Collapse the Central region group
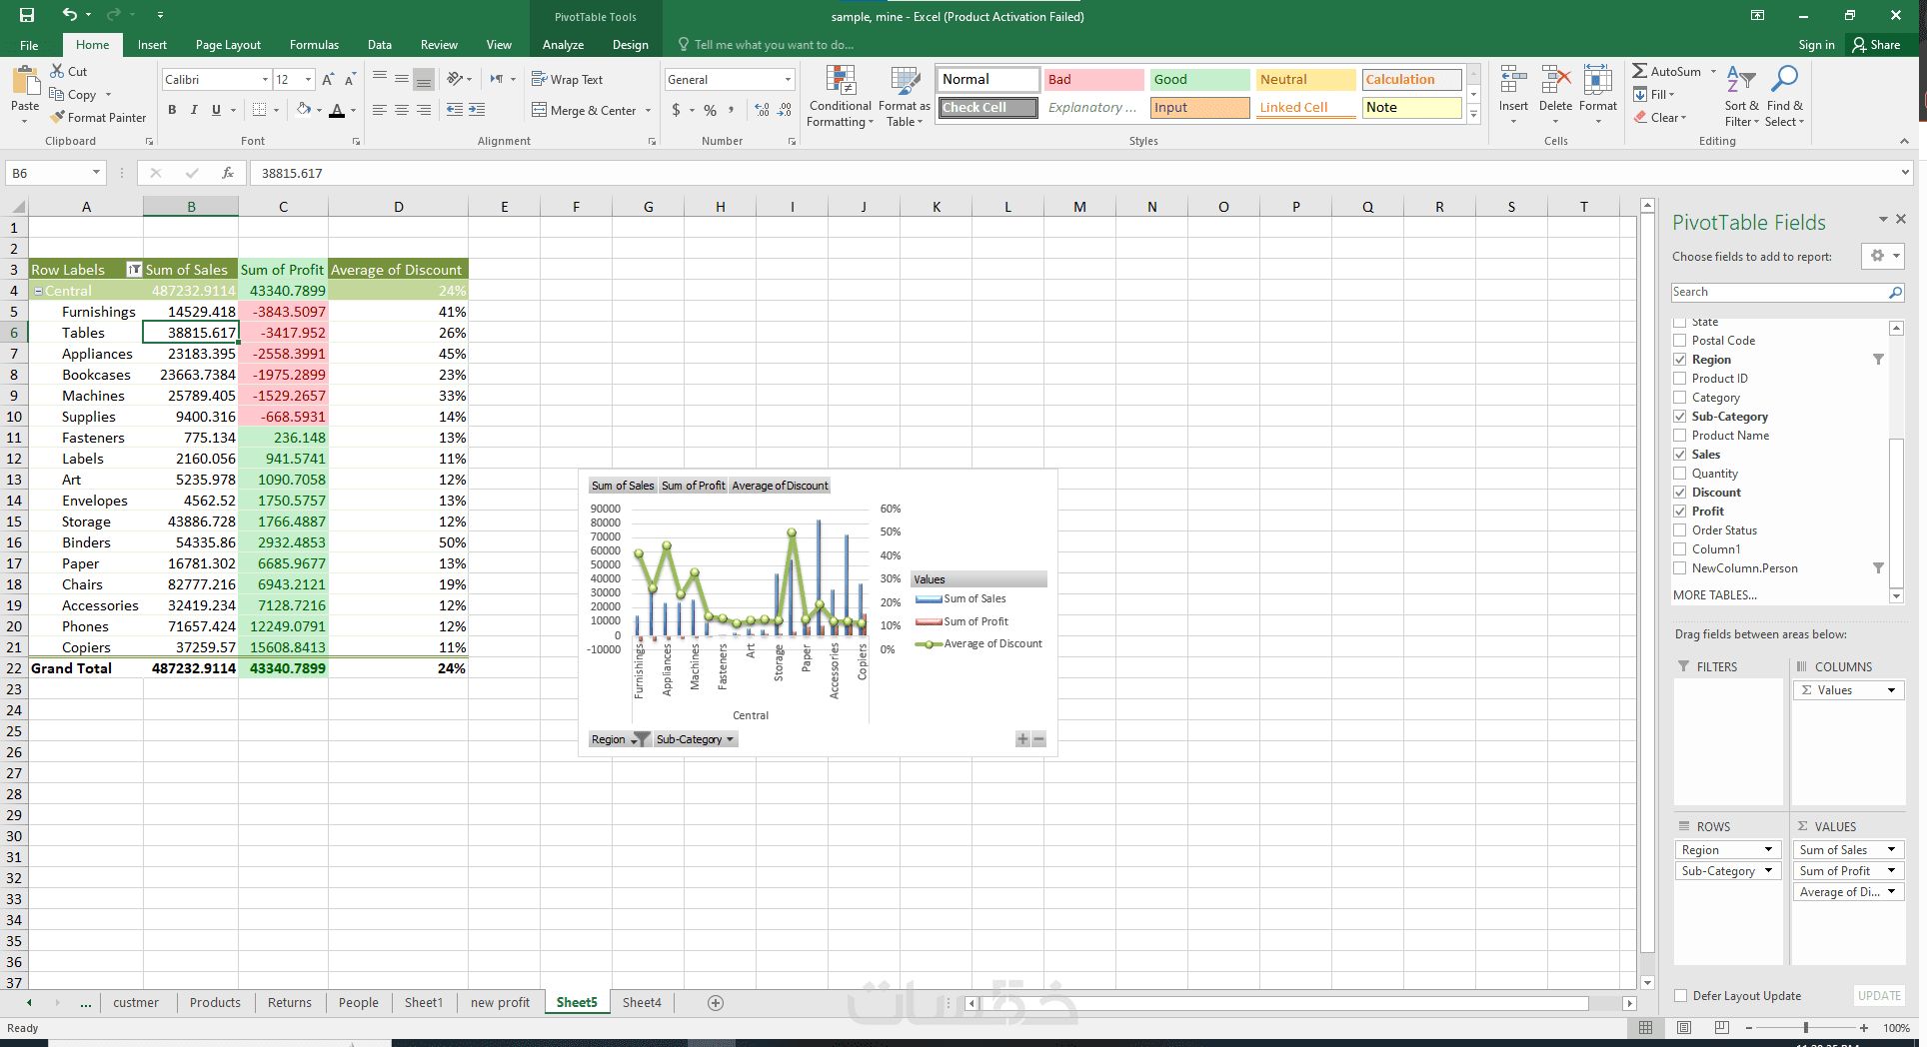This screenshot has width=1927, height=1047. pos(38,291)
